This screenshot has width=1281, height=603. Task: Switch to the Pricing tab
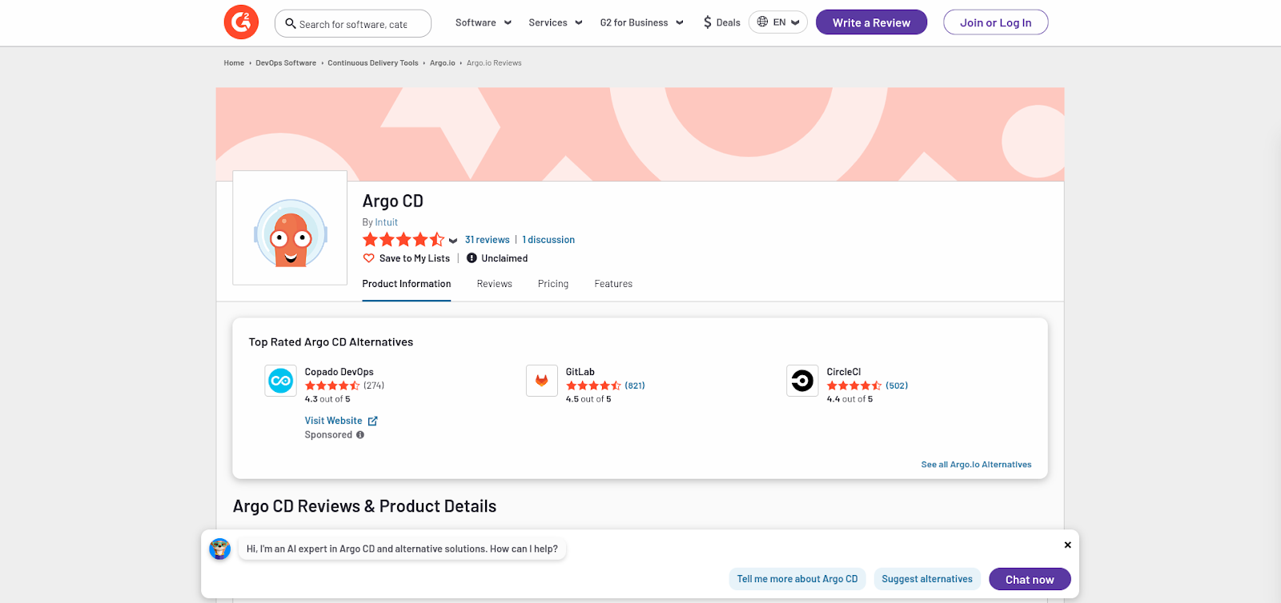pos(553,284)
